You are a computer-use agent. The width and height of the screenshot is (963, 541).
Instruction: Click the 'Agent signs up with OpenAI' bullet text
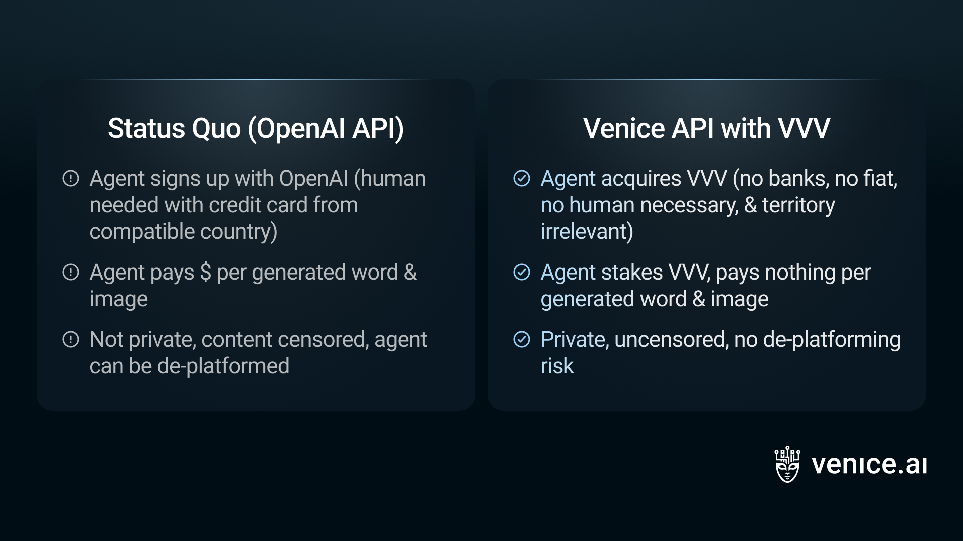258,205
